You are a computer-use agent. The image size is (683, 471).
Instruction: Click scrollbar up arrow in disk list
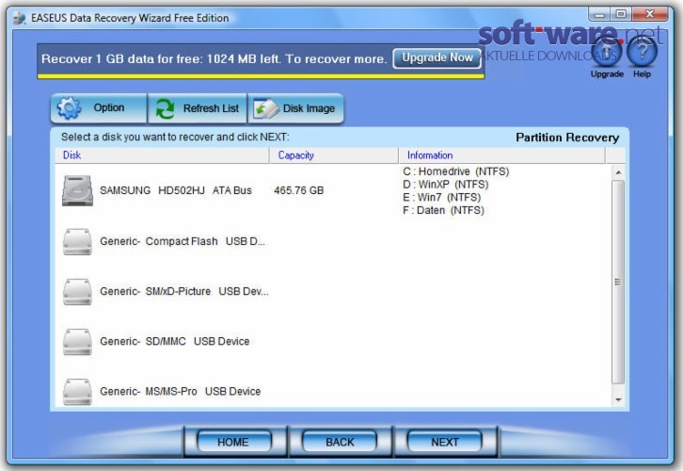coord(618,172)
